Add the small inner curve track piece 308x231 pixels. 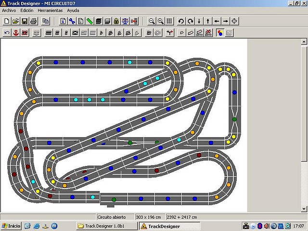[102, 33]
